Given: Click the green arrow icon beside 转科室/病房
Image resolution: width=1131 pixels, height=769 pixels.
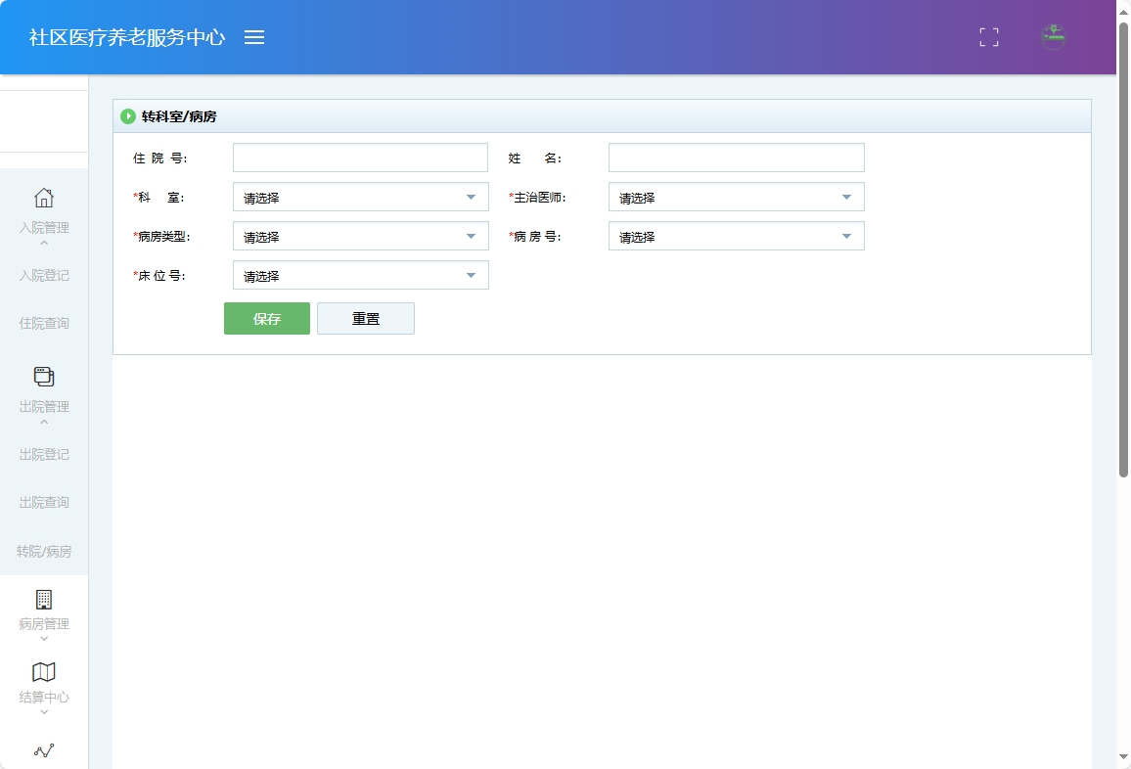Looking at the screenshot, I should click(128, 115).
